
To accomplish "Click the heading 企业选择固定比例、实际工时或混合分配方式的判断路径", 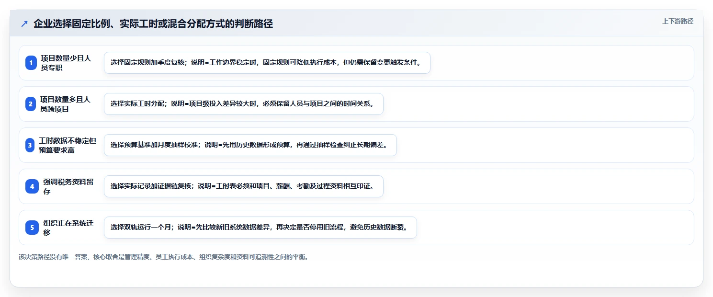I will (153, 24).
